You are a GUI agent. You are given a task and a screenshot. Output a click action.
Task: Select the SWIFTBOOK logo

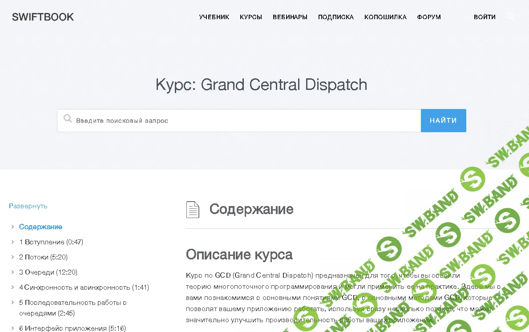click(42, 16)
